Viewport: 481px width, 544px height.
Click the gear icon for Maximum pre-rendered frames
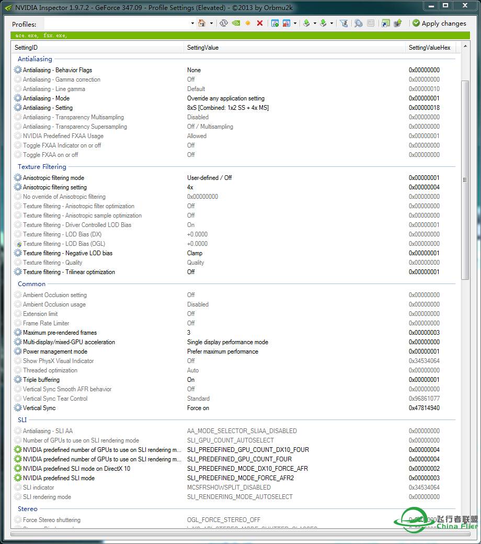click(18, 332)
